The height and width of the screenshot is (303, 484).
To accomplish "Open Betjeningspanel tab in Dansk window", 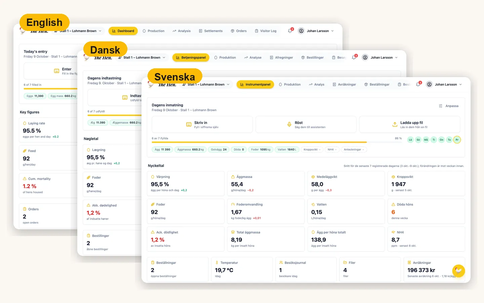I will [191, 58].
